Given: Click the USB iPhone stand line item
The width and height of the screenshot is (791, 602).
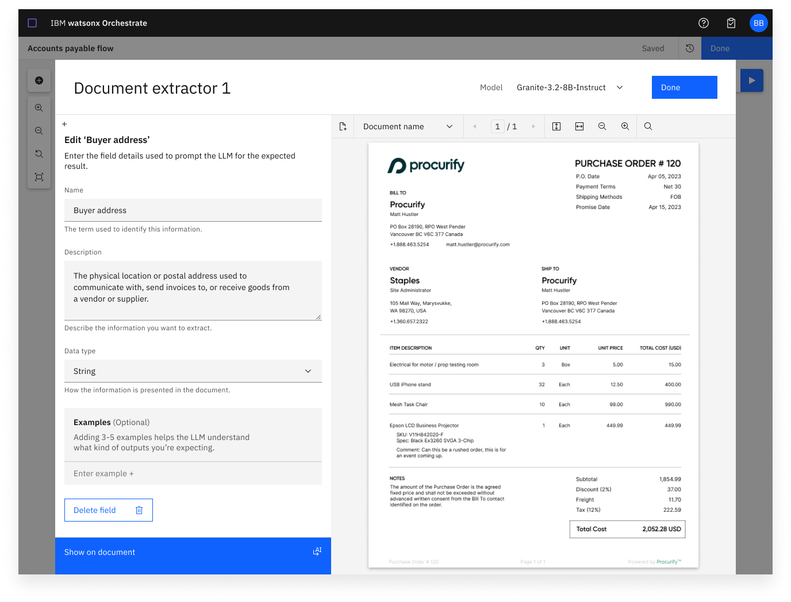Looking at the screenshot, I should 410,385.
